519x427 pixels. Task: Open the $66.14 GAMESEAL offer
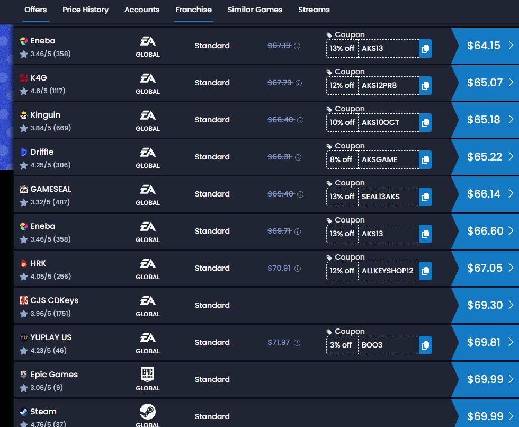click(486, 194)
